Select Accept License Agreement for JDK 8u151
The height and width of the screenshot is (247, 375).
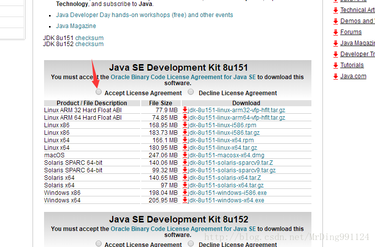[x=99, y=92]
